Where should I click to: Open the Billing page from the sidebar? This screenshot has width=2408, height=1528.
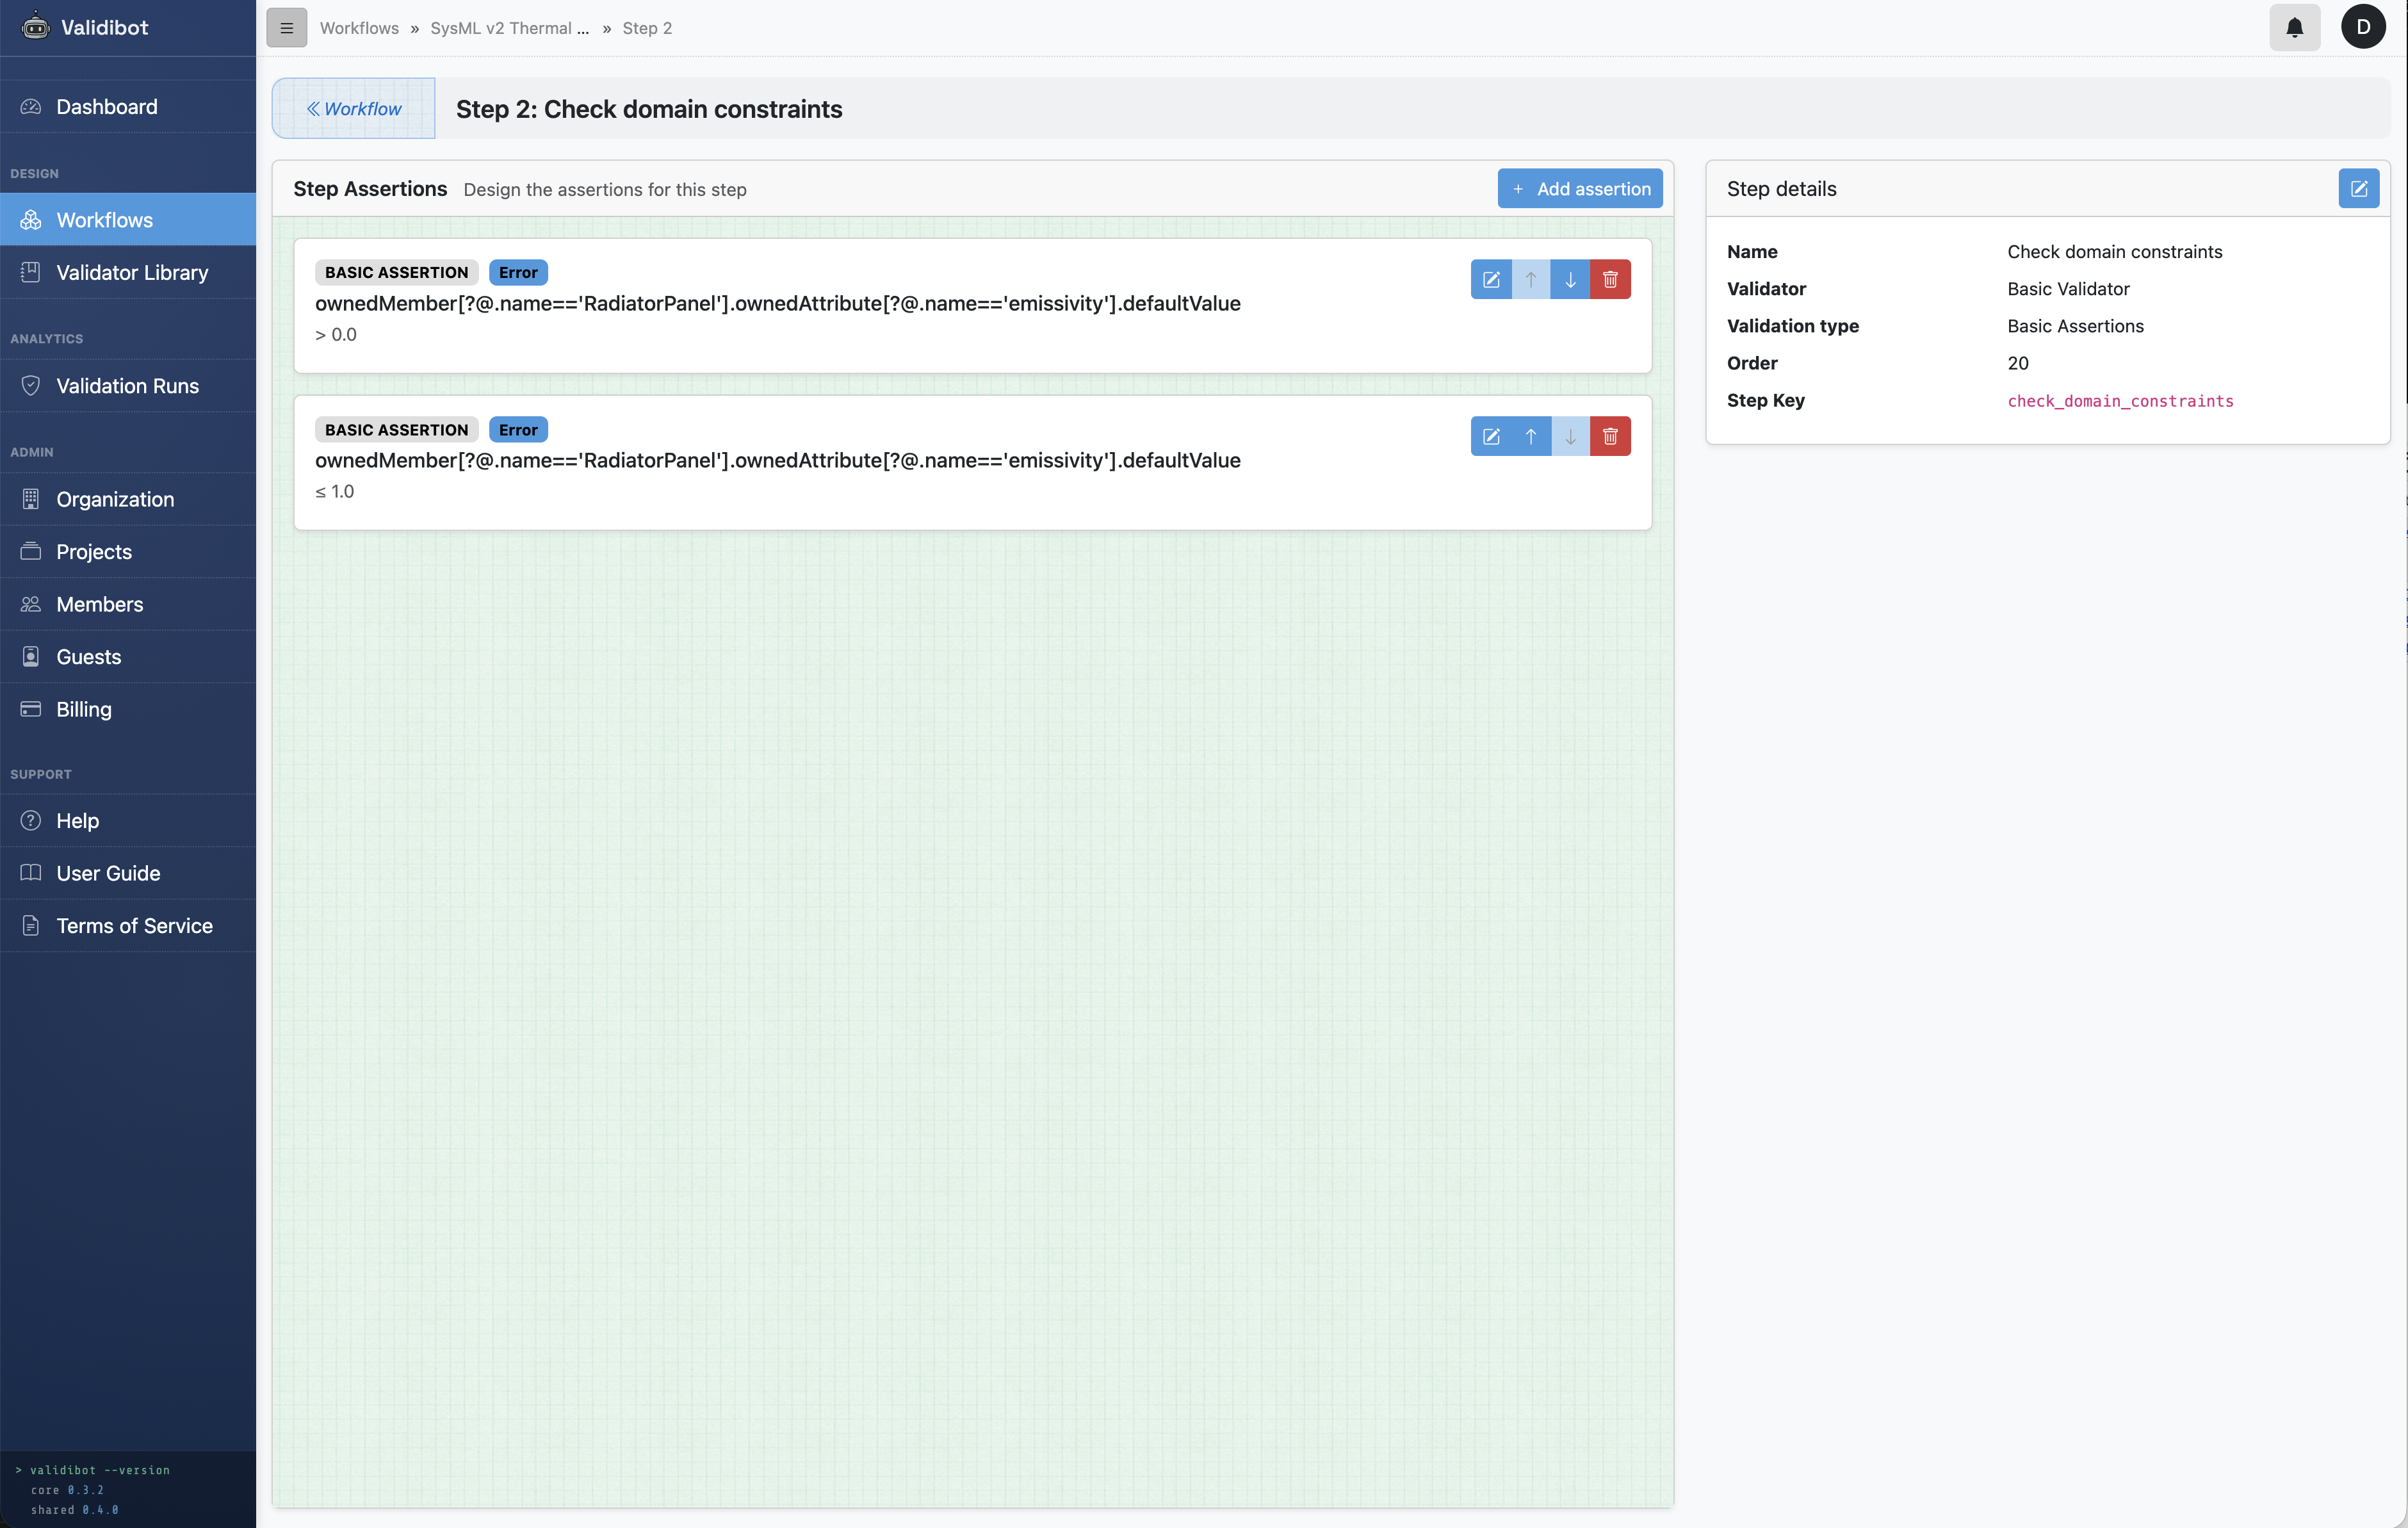[x=84, y=709]
